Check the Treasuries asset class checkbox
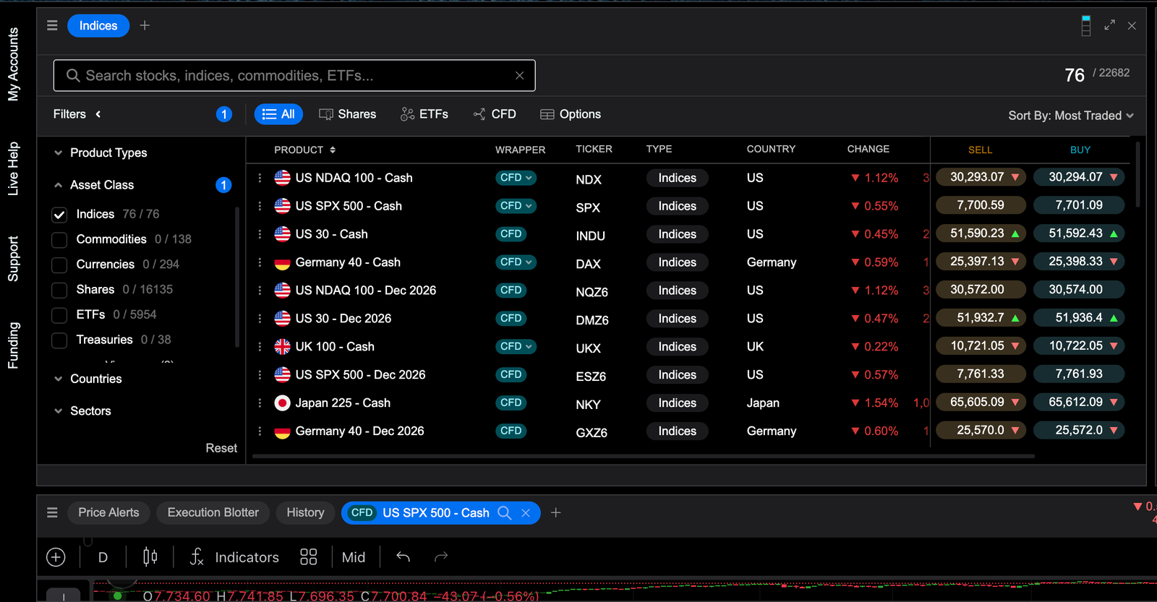The width and height of the screenshot is (1157, 602). [x=59, y=340]
